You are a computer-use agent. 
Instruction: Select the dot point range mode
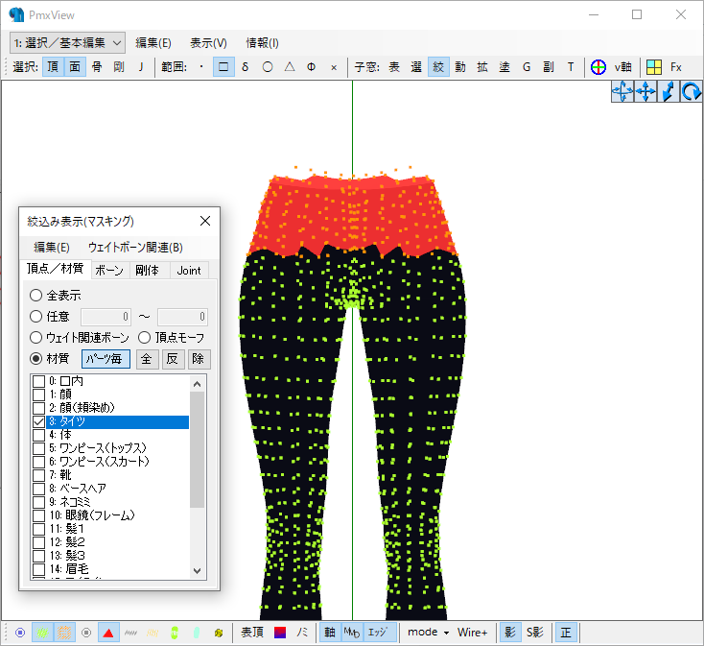pyautogui.click(x=201, y=67)
